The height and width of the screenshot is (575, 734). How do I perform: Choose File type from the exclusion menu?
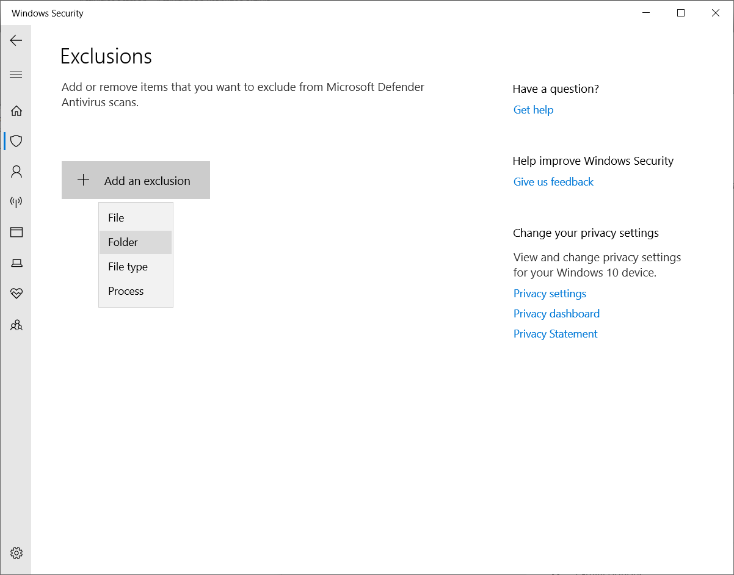click(136, 267)
